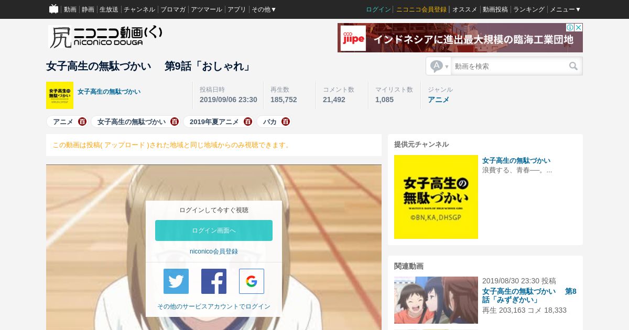Click the 女子高生の無駄づかい tag
This screenshot has height=330, width=629.
coord(132,122)
